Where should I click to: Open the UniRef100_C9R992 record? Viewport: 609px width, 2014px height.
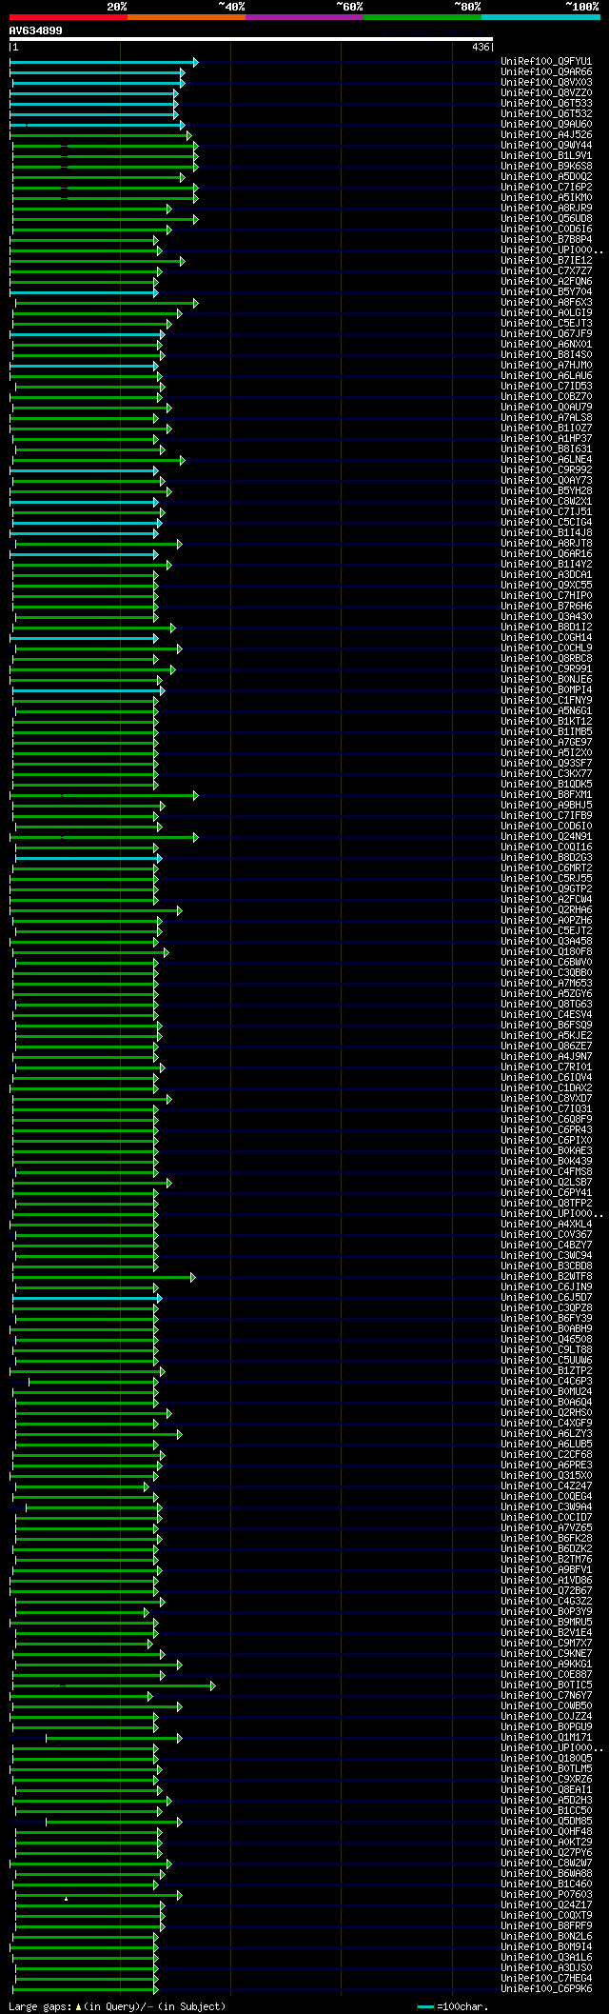point(546,470)
